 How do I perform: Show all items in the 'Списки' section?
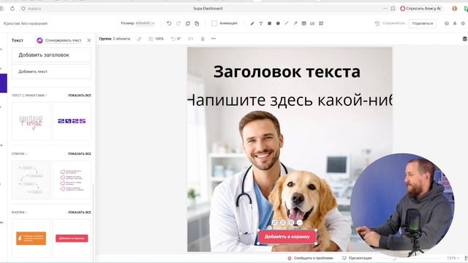pos(80,154)
